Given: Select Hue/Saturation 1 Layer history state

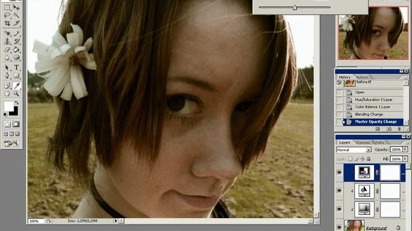Looking at the screenshot, I should (373, 100).
